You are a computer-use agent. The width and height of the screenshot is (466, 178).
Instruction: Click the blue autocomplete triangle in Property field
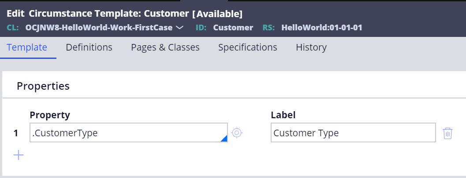(x=224, y=138)
